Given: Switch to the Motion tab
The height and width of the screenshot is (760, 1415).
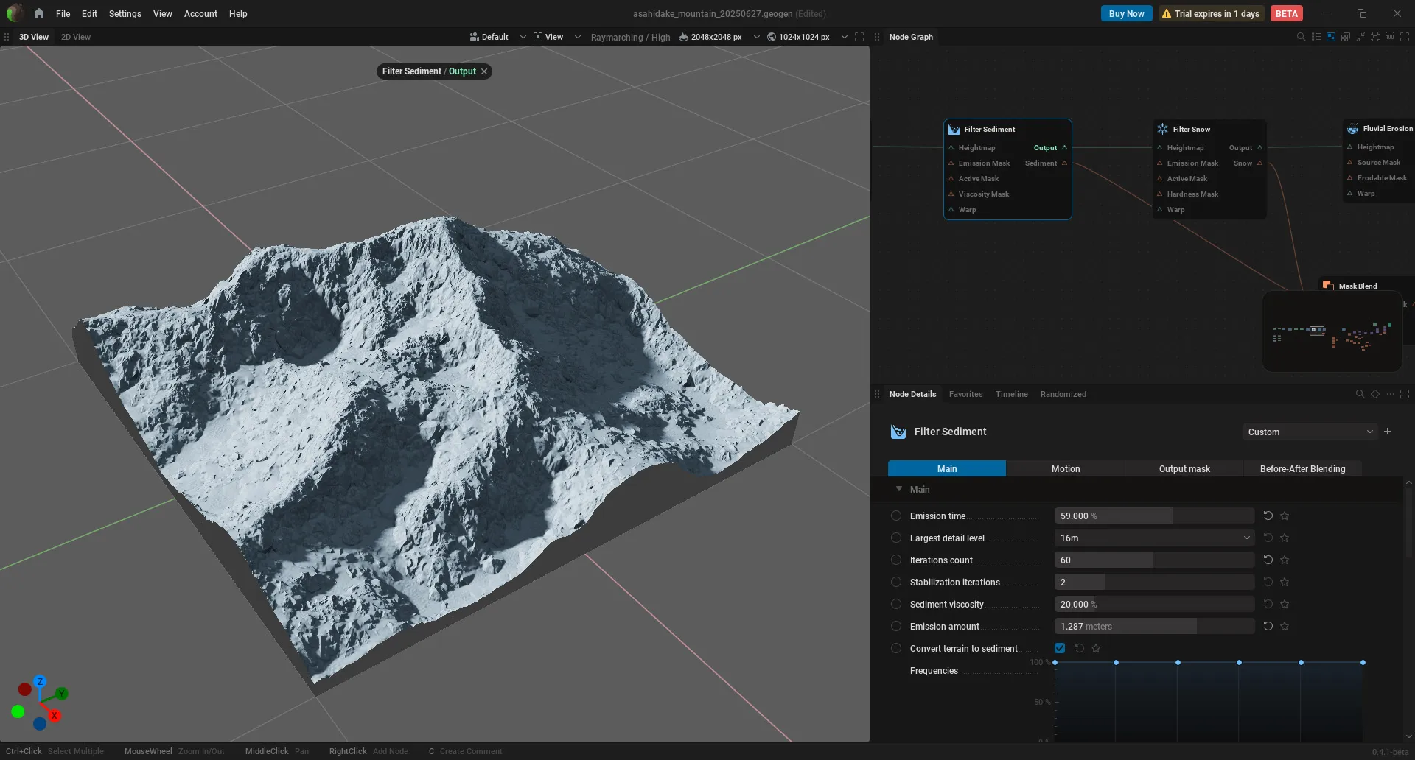Looking at the screenshot, I should (x=1066, y=468).
